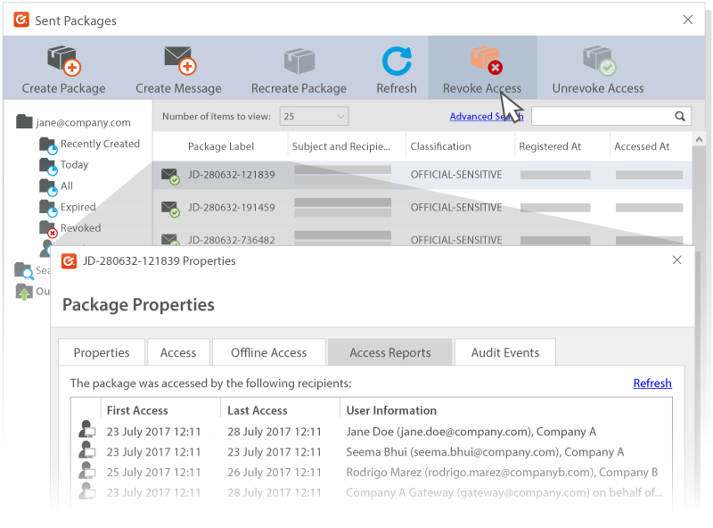Viewport: 713px width, 528px height.
Task: Click the Properties dialog app logo icon
Action: 69,261
